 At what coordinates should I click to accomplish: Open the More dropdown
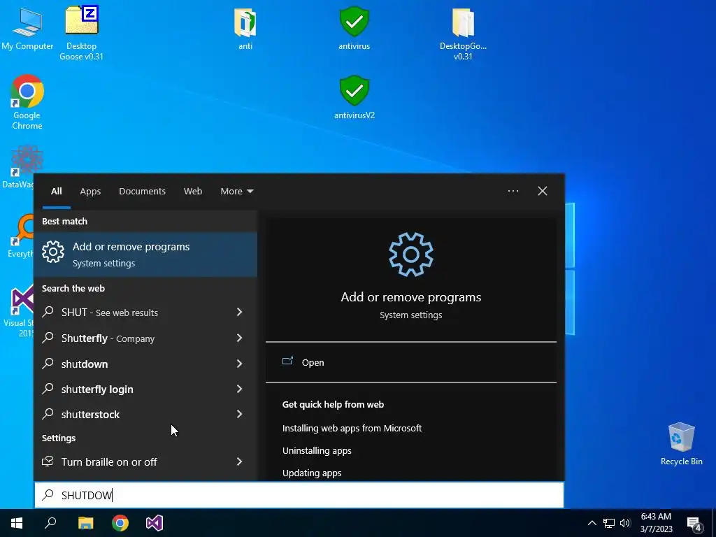[x=236, y=191]
